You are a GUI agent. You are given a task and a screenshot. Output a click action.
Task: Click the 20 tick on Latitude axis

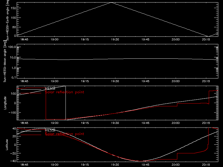pos(14,136)
